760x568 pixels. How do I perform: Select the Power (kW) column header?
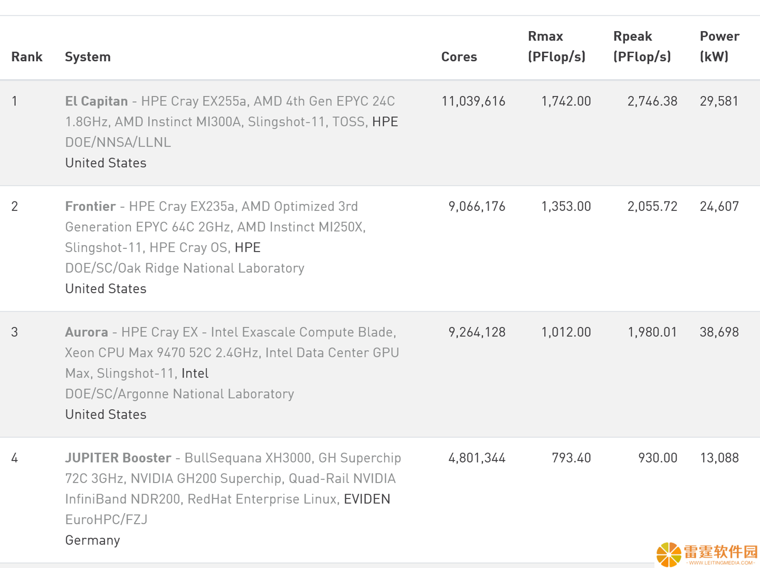[719, 46]
